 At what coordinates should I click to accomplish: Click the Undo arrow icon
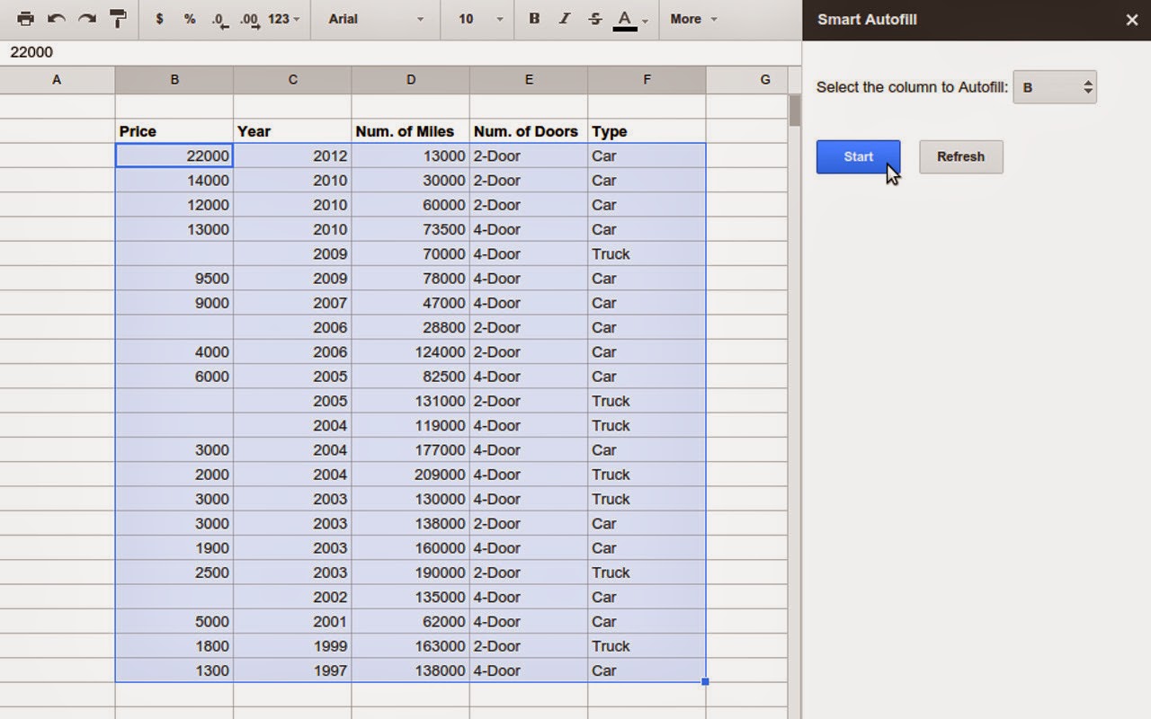[56, 19]
